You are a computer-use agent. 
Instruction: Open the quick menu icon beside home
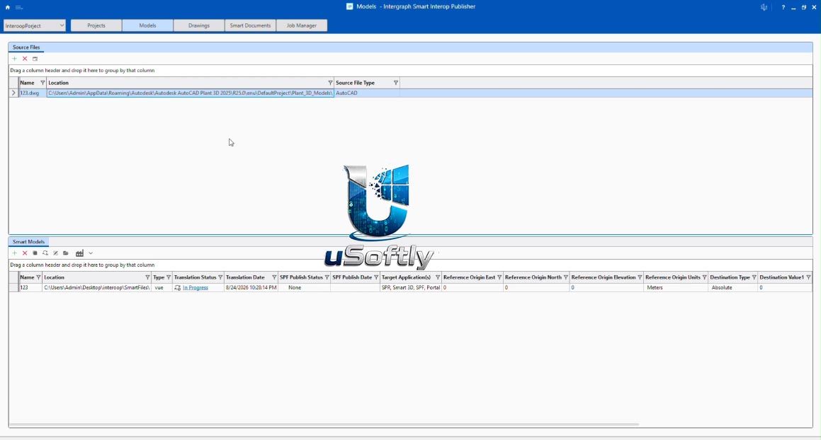point(19,7)
